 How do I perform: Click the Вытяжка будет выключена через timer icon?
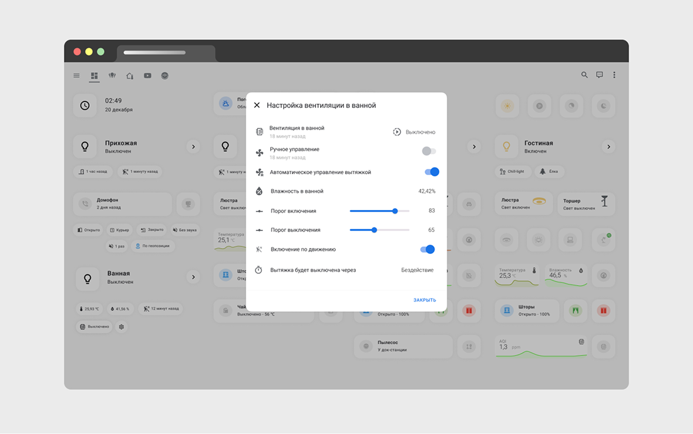click(x=258, y=270)
